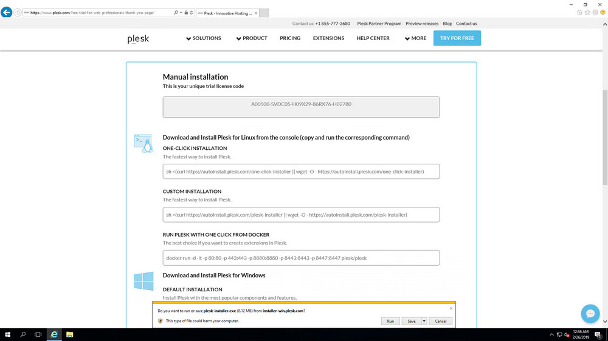This screenshot has width=608, height=341.
Task: Close the Plesk browser tab
Action: (x=256, y=13)
